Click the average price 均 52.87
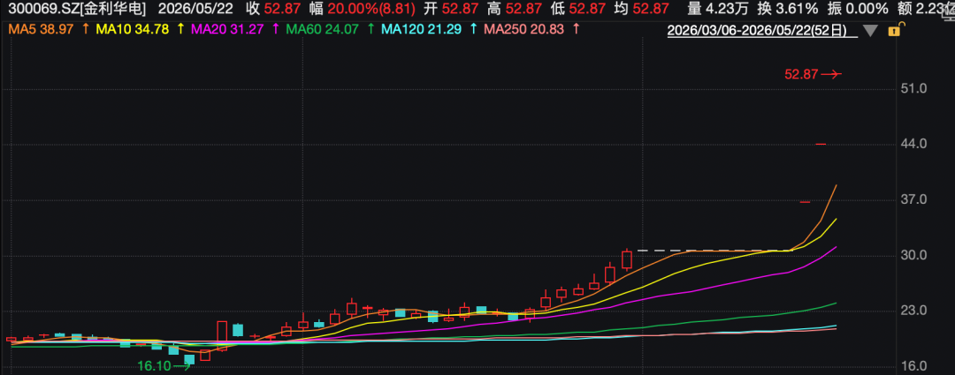955x375 pixels. 641,9
